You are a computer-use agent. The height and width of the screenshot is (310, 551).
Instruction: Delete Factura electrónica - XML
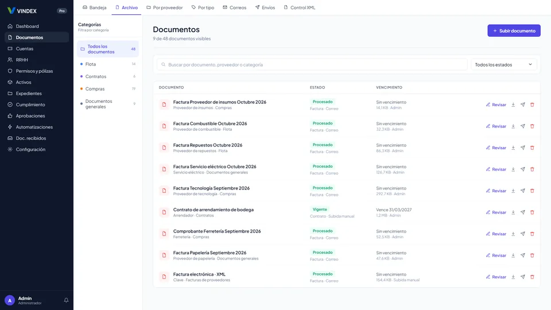pyautogui.click(x=532, y=277)
